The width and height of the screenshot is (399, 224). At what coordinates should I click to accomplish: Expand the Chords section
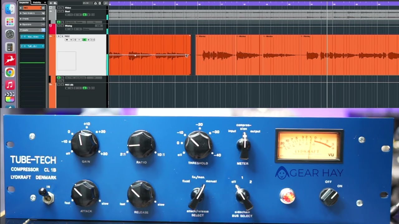coord(21,19)
